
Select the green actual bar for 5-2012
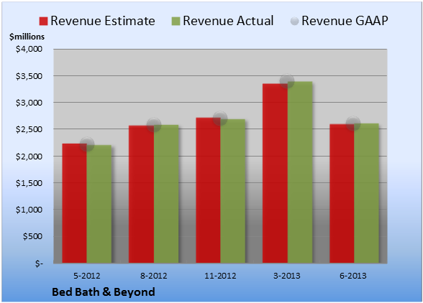tap(99, 204)
